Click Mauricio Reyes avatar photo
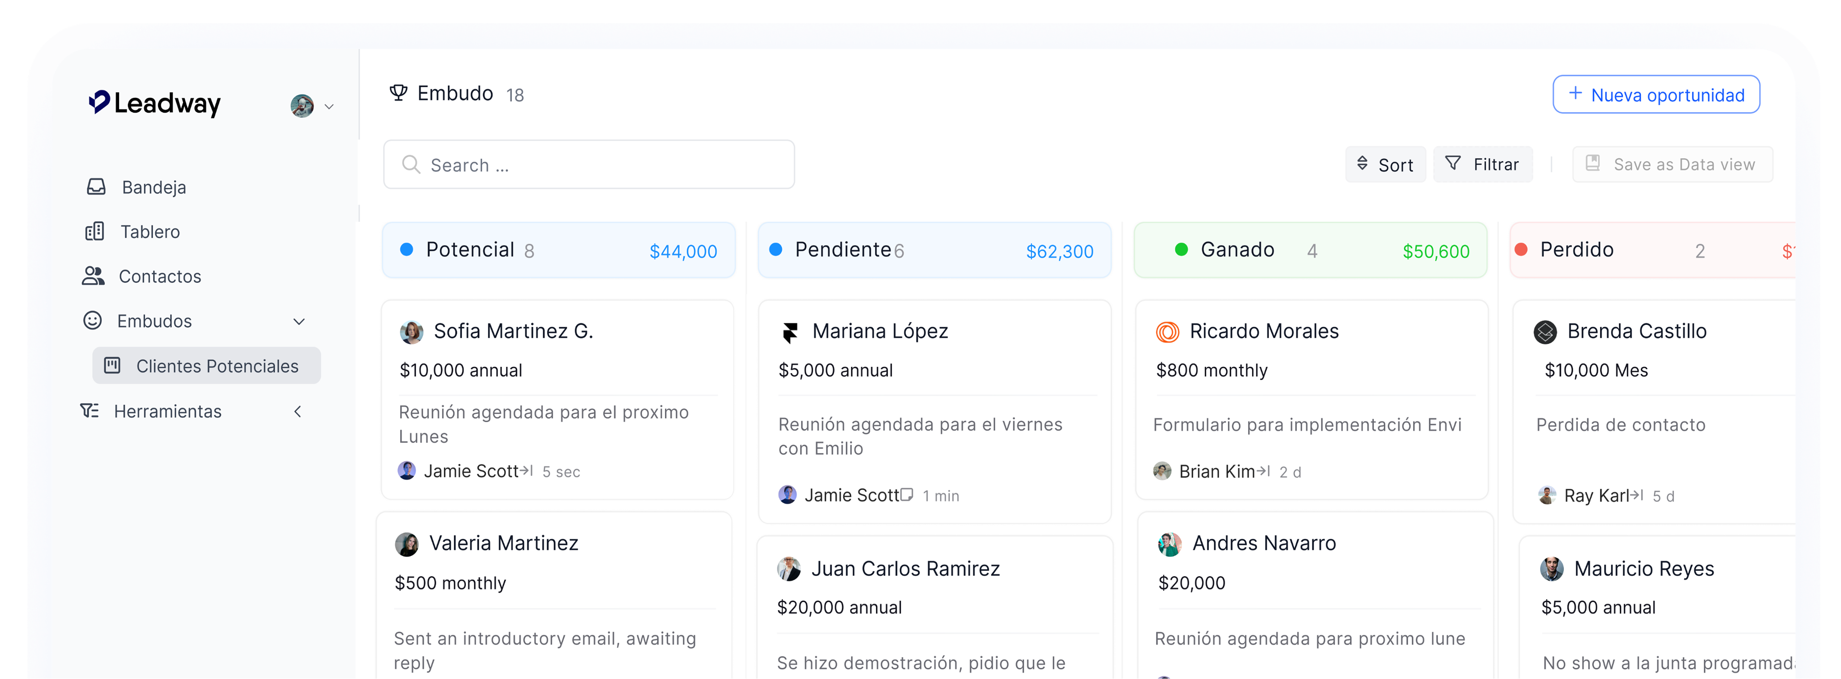 point(1551,569)
